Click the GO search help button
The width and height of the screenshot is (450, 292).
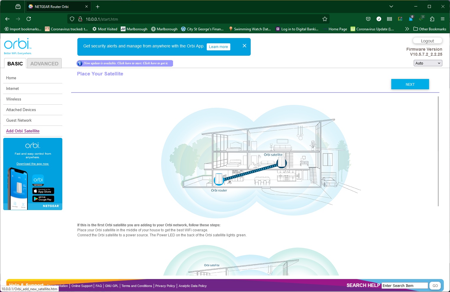[435, 286]
